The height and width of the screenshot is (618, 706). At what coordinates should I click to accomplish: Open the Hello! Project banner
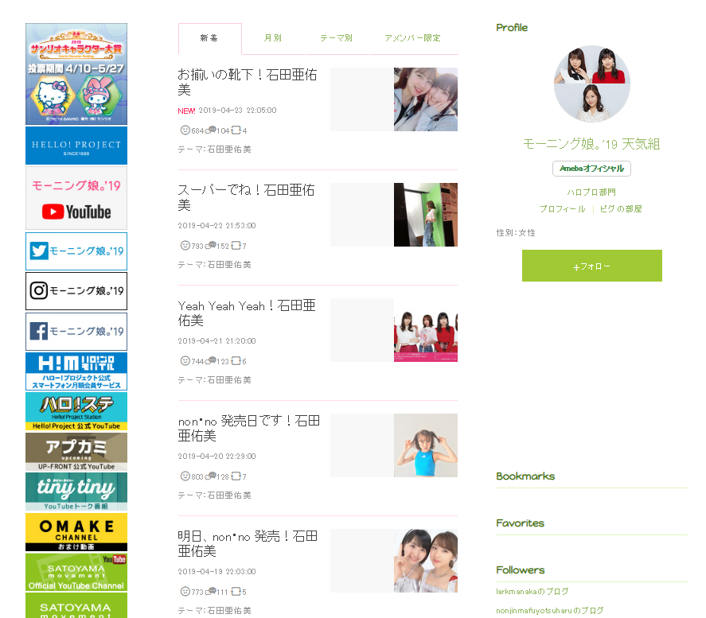click(x=76, y=146)
